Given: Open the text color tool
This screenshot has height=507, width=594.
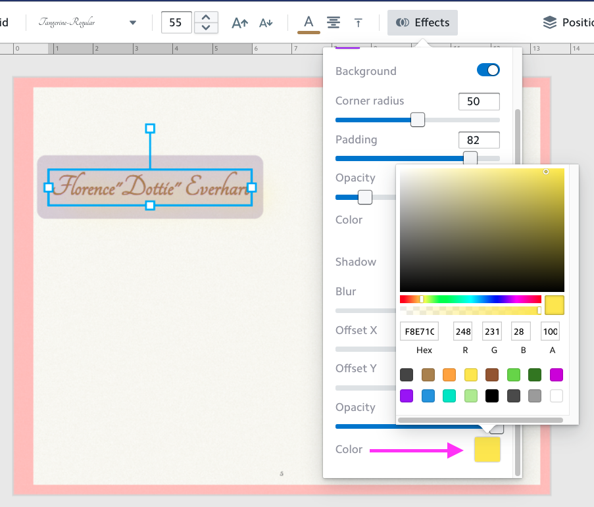Looking at the screenshot, I should (309, 23).
